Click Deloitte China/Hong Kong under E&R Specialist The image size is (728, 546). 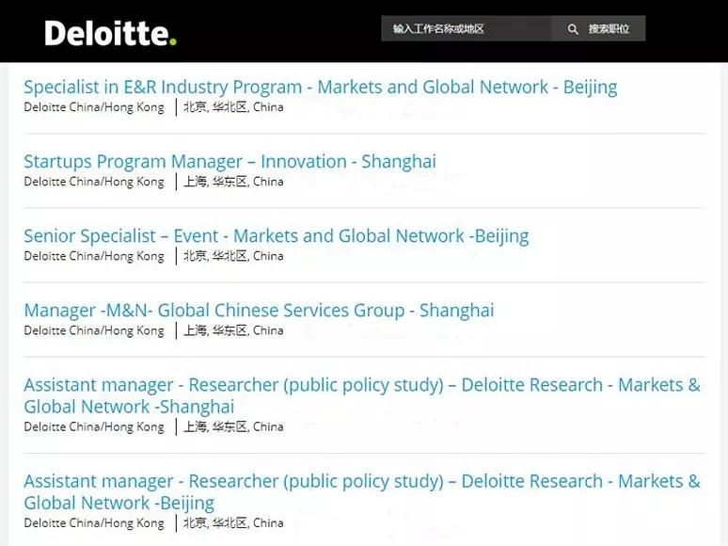[x=94, y=107]
